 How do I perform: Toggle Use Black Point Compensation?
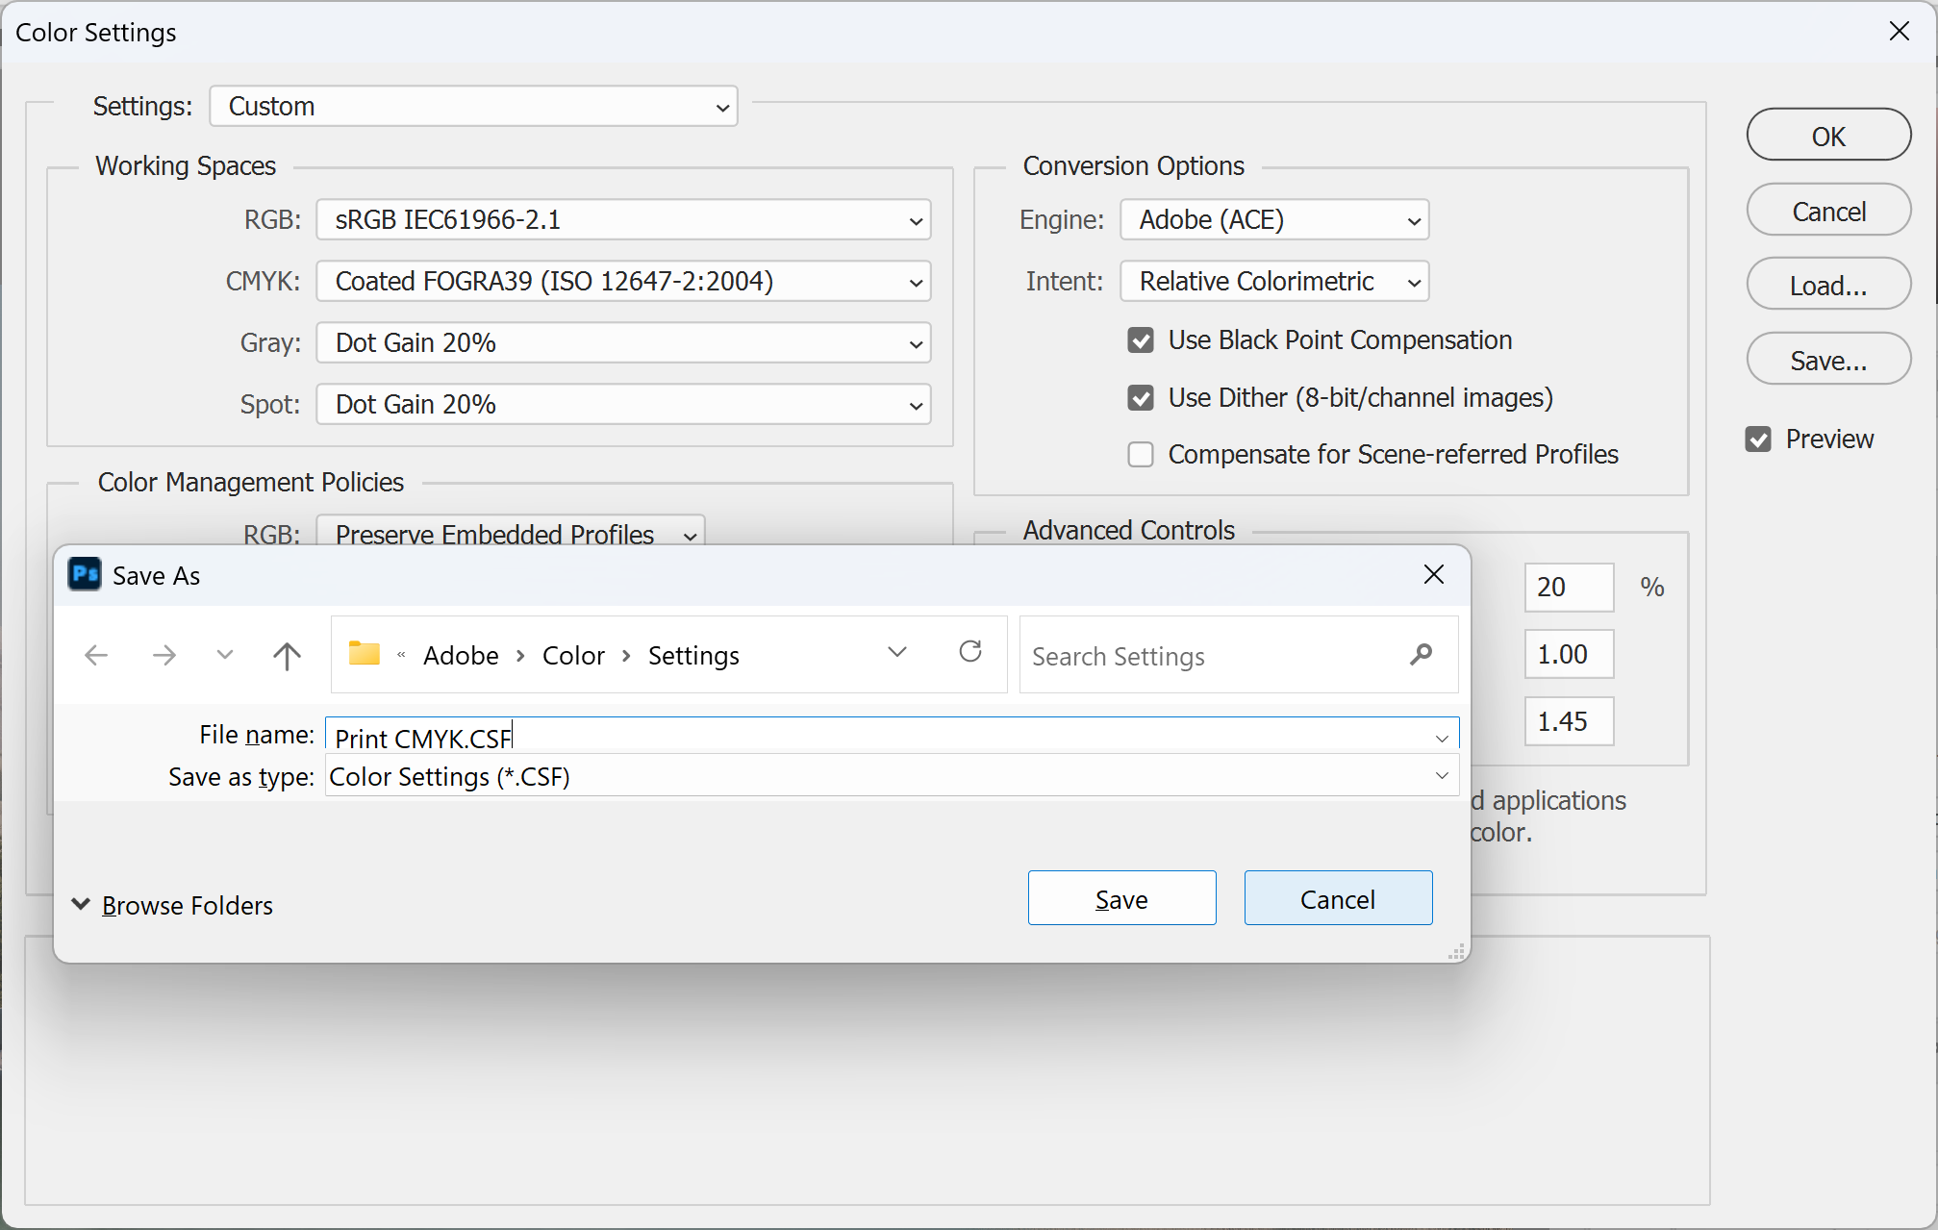click(1141, 340)
